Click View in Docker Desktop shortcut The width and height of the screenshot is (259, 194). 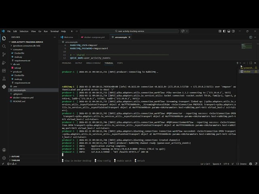pyautogui.click(x=76, y=161)
